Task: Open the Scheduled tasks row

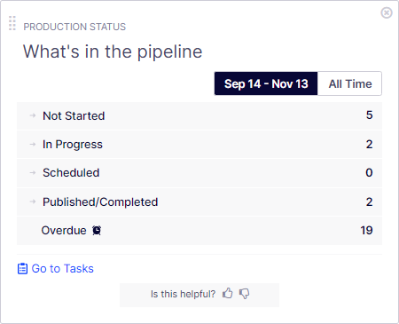Action: coord(199,173)
